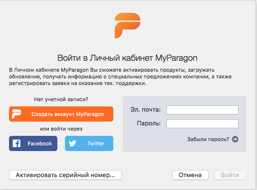Open the Забыли пароль? link
The width and height of the screenshot is (257, 190).
click(x=208, y=139)
